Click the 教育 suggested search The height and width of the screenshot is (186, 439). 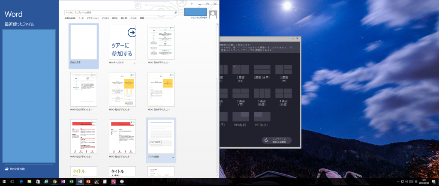point(142,18)
